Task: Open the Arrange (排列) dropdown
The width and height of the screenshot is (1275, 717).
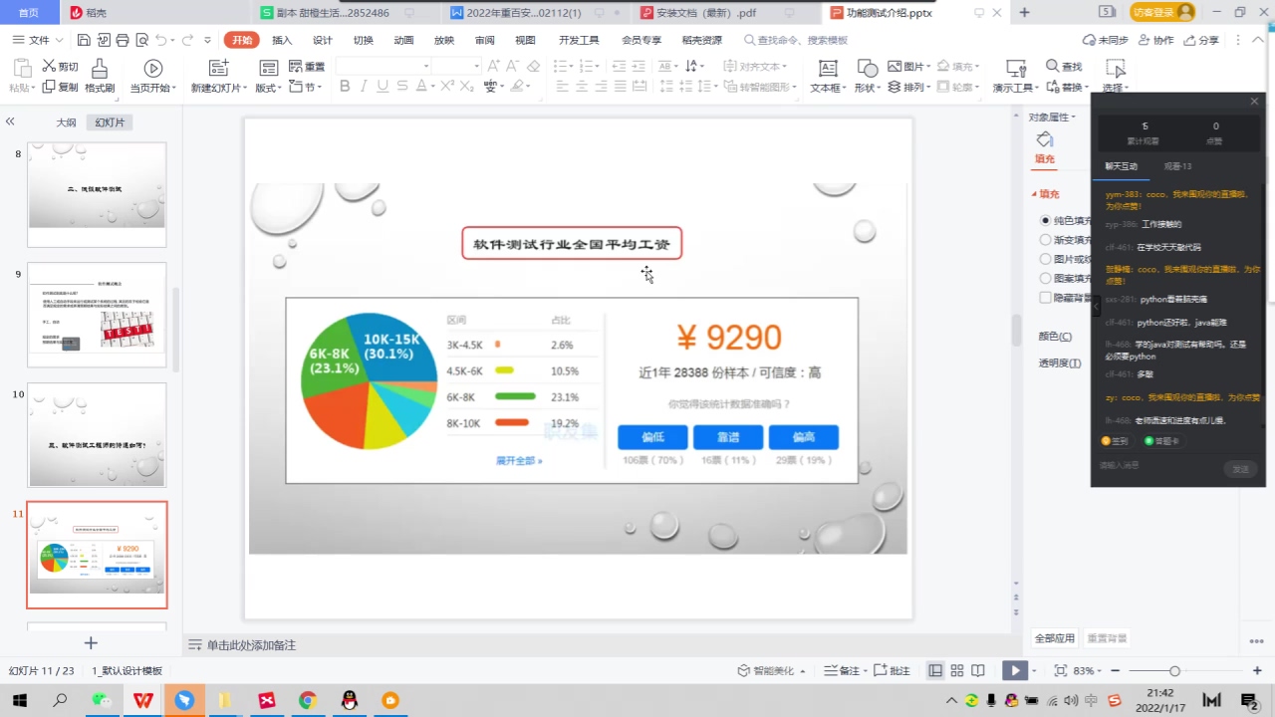Action: [x=909, y=88]
